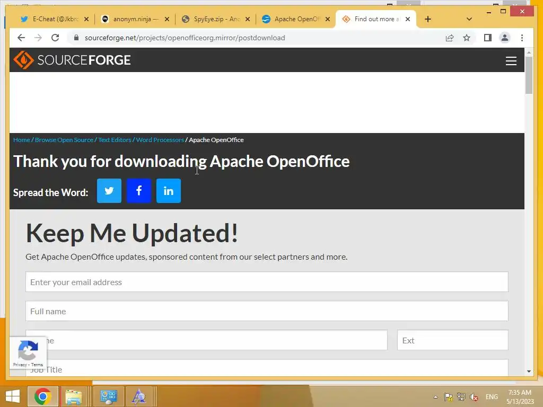Click the muted volume tray icon

pos(474,397)
